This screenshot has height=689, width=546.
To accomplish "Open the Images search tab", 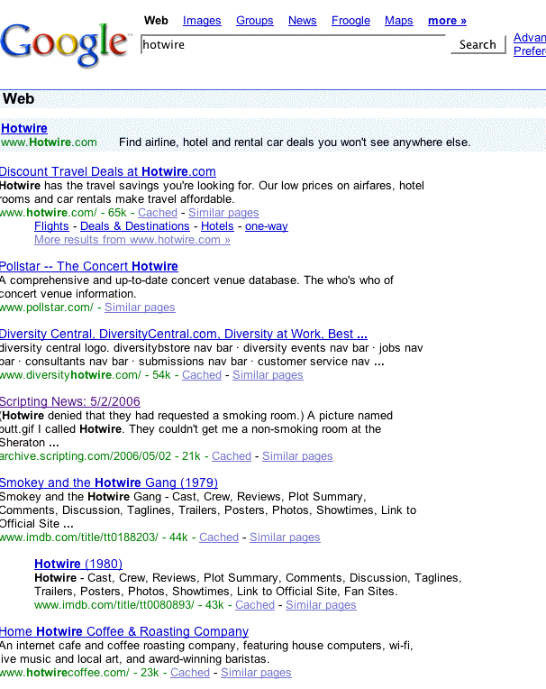I will [x=202, y=21].
